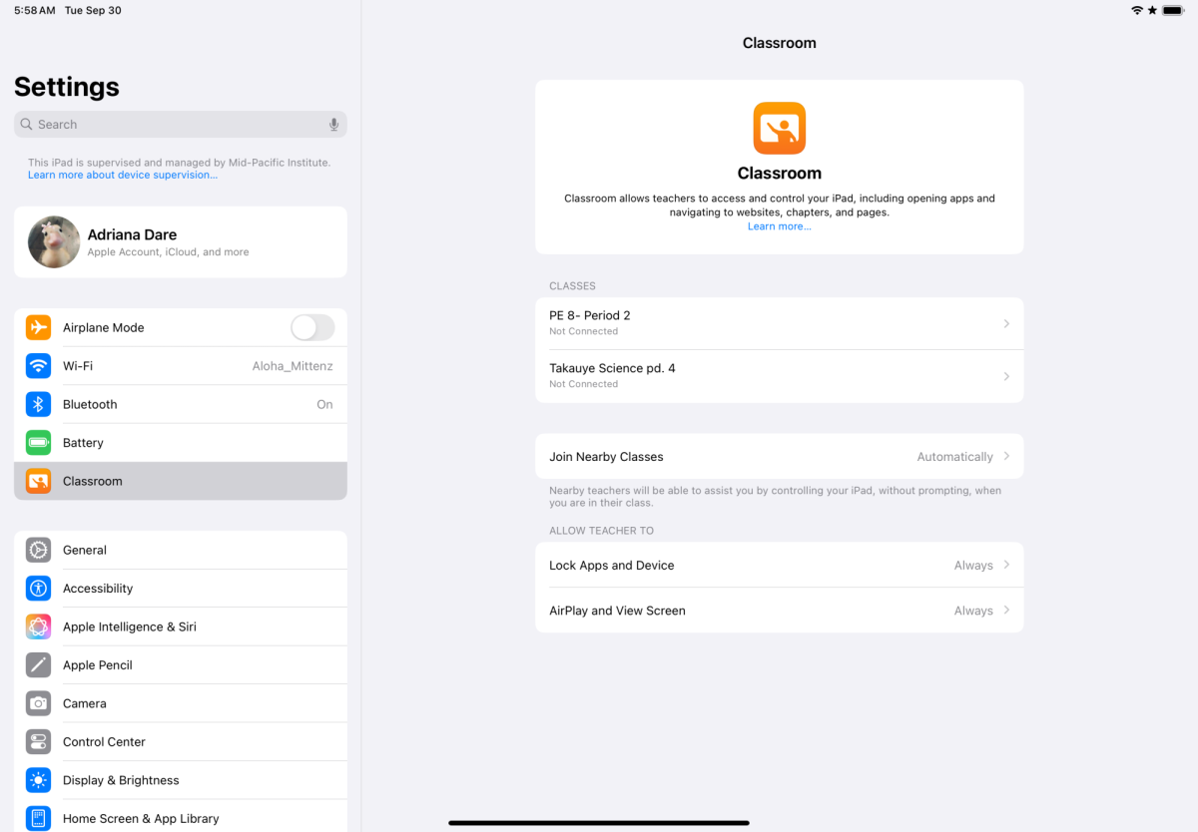1198x832 pixels.
Task: Tap the Accessibility icon
Action: point(38,589)
